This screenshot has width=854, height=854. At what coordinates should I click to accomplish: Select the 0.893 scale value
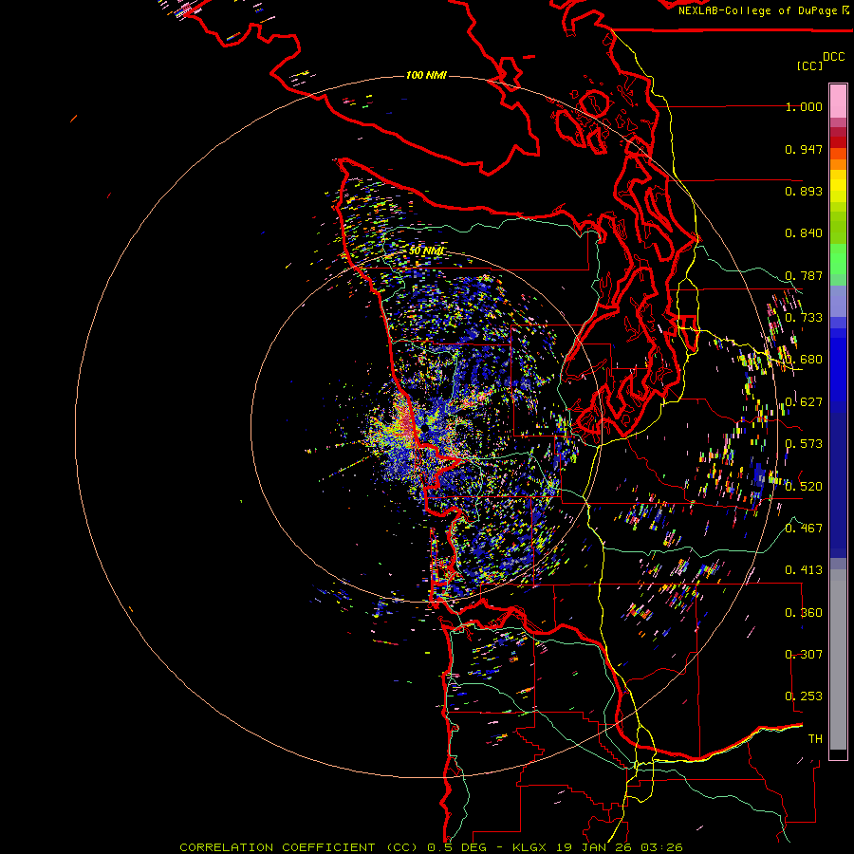[x=804, y=191]
